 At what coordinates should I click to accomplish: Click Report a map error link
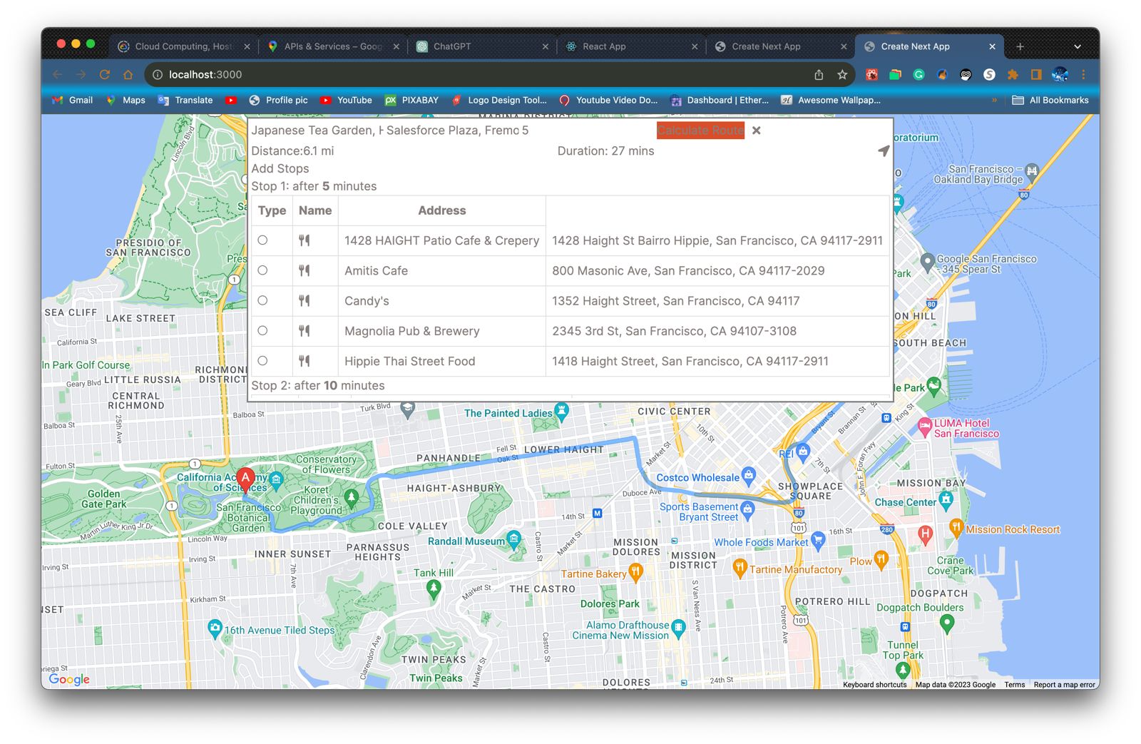pyautogui.click(x=1065, y=685)
